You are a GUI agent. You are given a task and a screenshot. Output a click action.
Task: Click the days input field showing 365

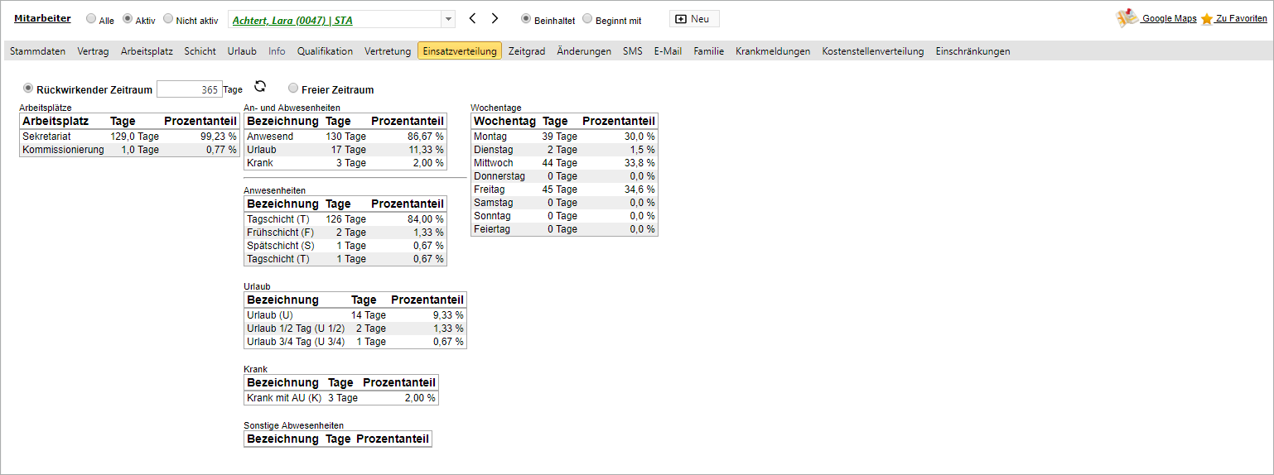pos(190,89)
